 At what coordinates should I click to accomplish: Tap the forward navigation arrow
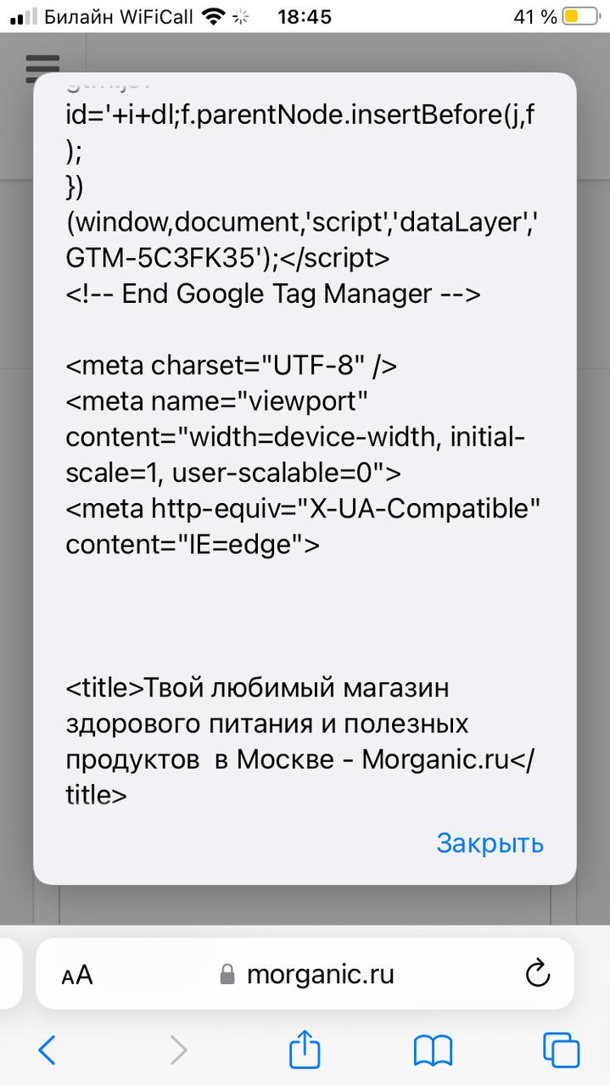(x=178, y=1050)
